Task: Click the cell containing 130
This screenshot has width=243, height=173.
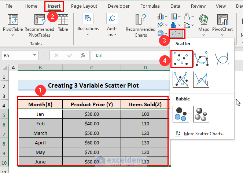Action: click(x=145, y=143)
